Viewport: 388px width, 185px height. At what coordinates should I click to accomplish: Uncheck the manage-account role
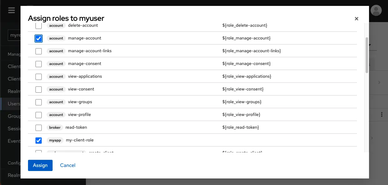pyautogui.click(x=38, y=38)
